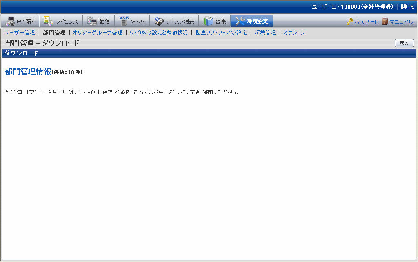Click 閉じる link in the header
This screenshot has width=418, height=262.
click(407, 7)
